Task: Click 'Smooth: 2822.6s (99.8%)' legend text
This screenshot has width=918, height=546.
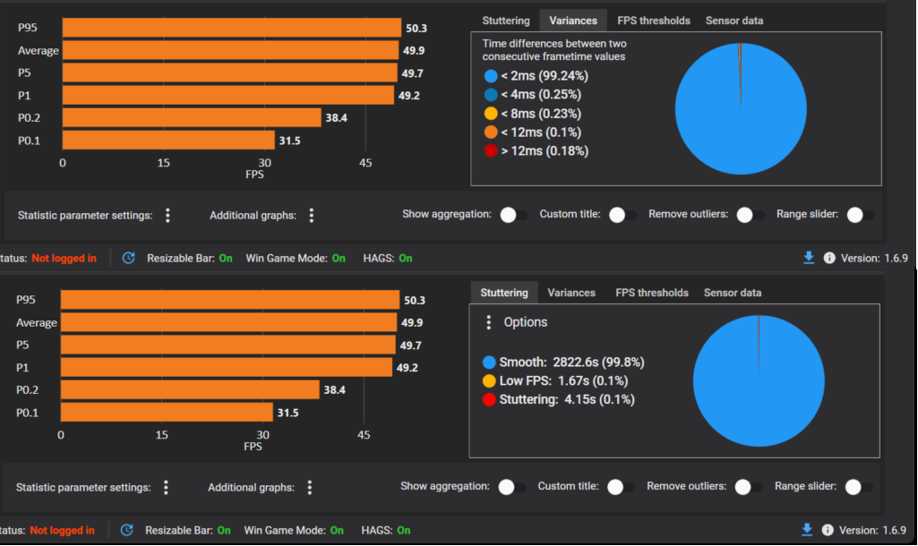Action: tap(571, 363)
